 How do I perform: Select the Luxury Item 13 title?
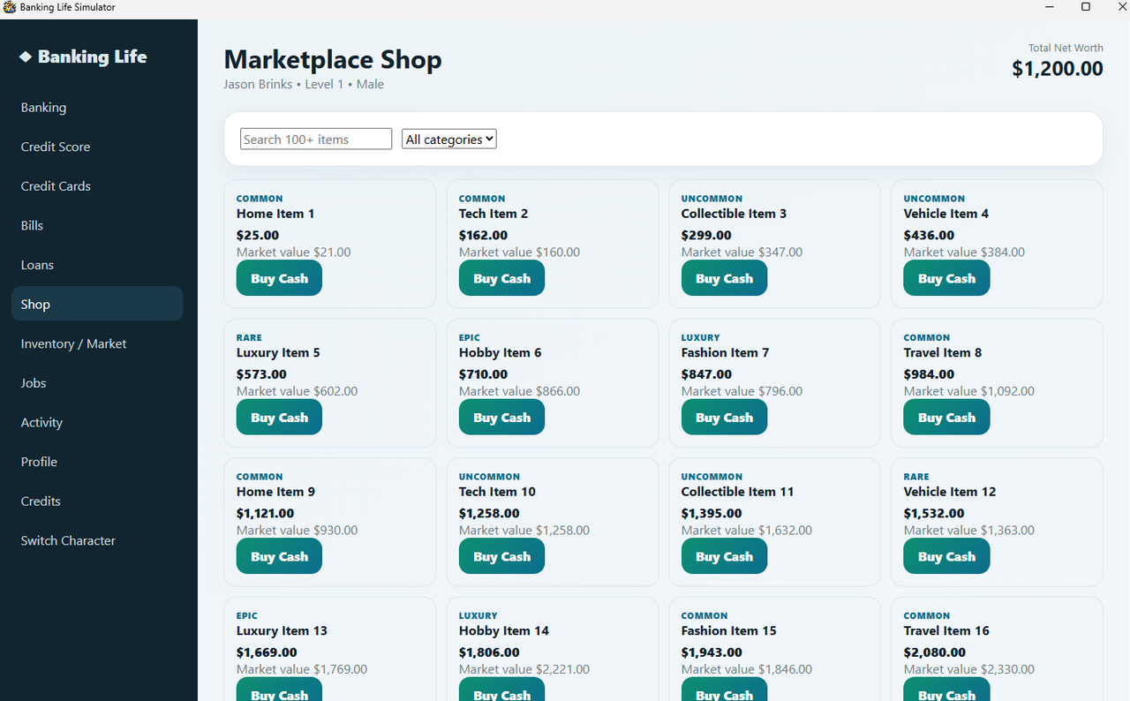(x=282, y=630)
